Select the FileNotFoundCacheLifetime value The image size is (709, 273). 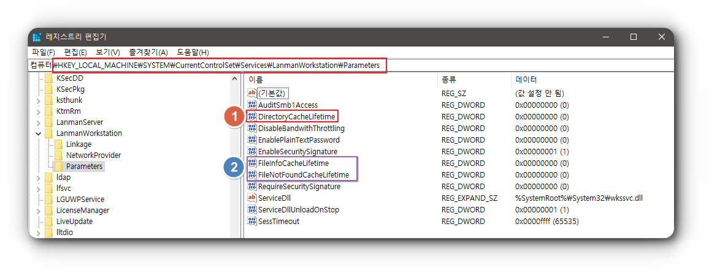tap(304, 175)
